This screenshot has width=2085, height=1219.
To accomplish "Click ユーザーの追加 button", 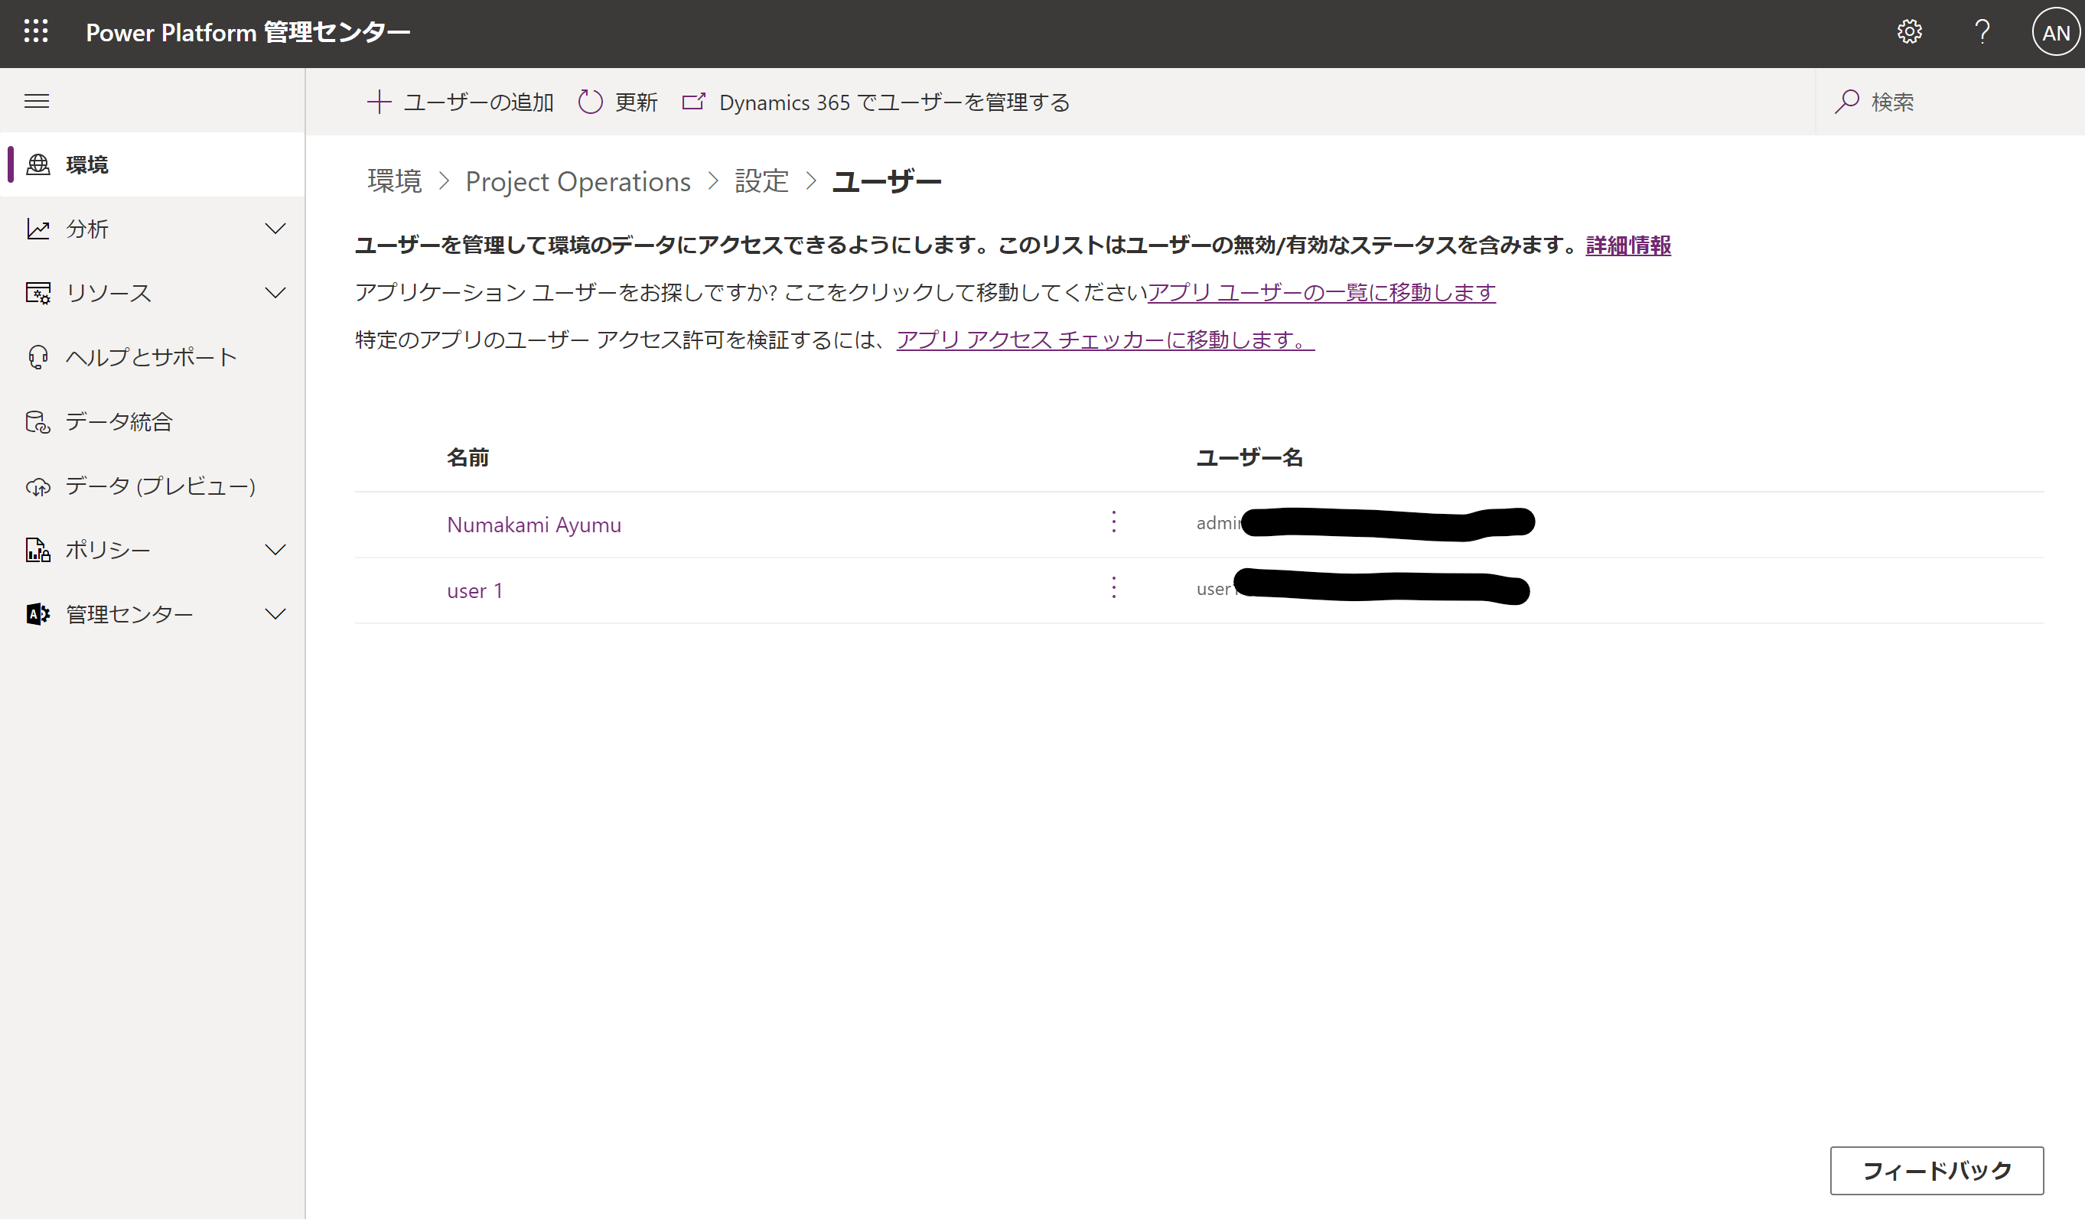I will point(460,102).
